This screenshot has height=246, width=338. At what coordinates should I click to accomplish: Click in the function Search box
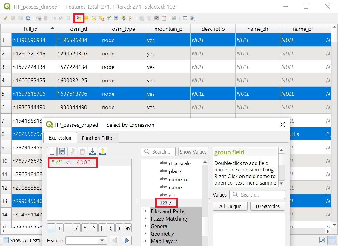click(158, 152)
